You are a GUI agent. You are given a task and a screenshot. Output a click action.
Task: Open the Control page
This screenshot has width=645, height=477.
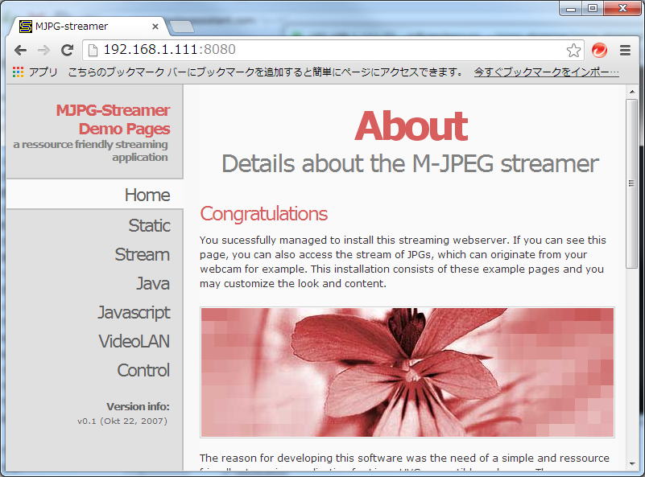click(143, 370)
